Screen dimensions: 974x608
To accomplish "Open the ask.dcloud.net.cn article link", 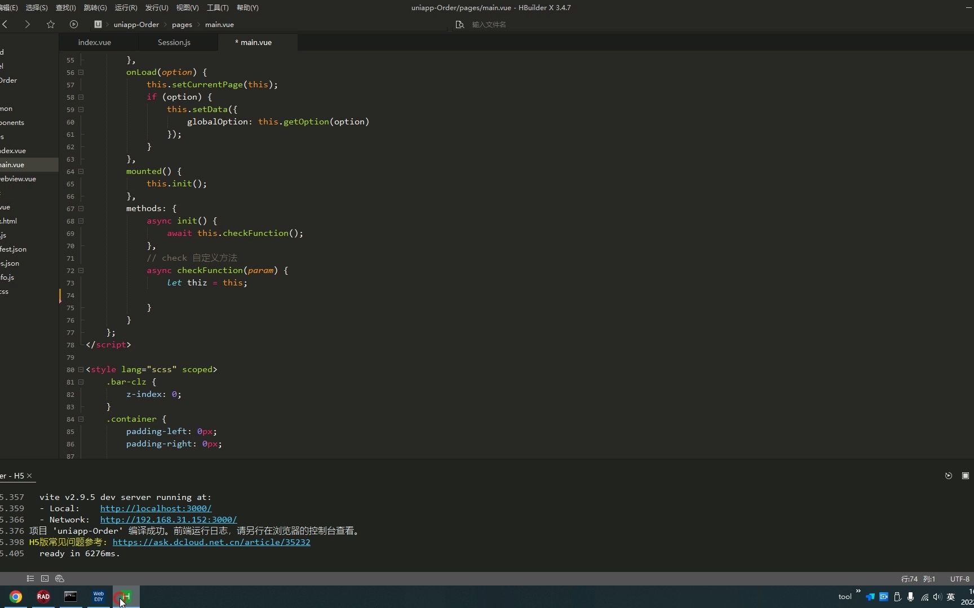I will (x=211, y=542).
